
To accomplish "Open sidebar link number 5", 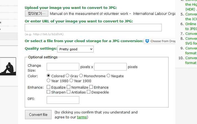I will click(x=191, y=17).
